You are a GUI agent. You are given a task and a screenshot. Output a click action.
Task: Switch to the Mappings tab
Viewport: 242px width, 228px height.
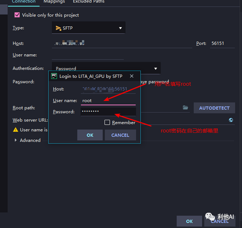[54, 2]
